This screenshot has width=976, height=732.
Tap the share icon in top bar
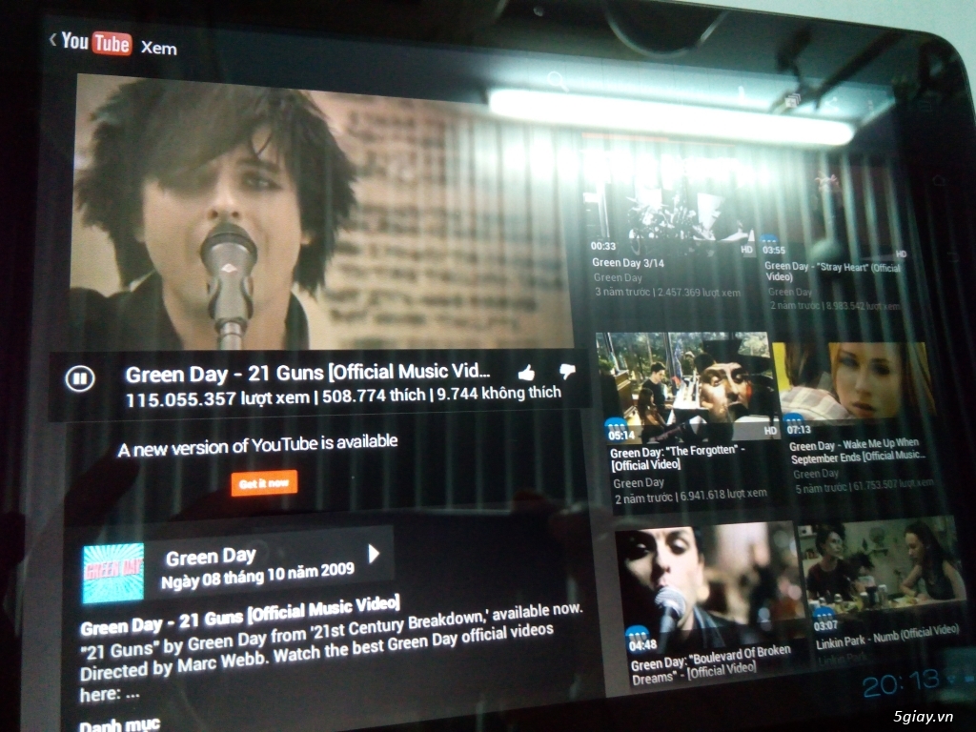[x=830, y=103]
